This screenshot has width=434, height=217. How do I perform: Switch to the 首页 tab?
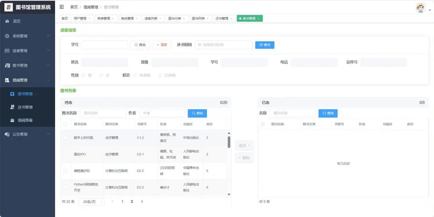[64, 18]
